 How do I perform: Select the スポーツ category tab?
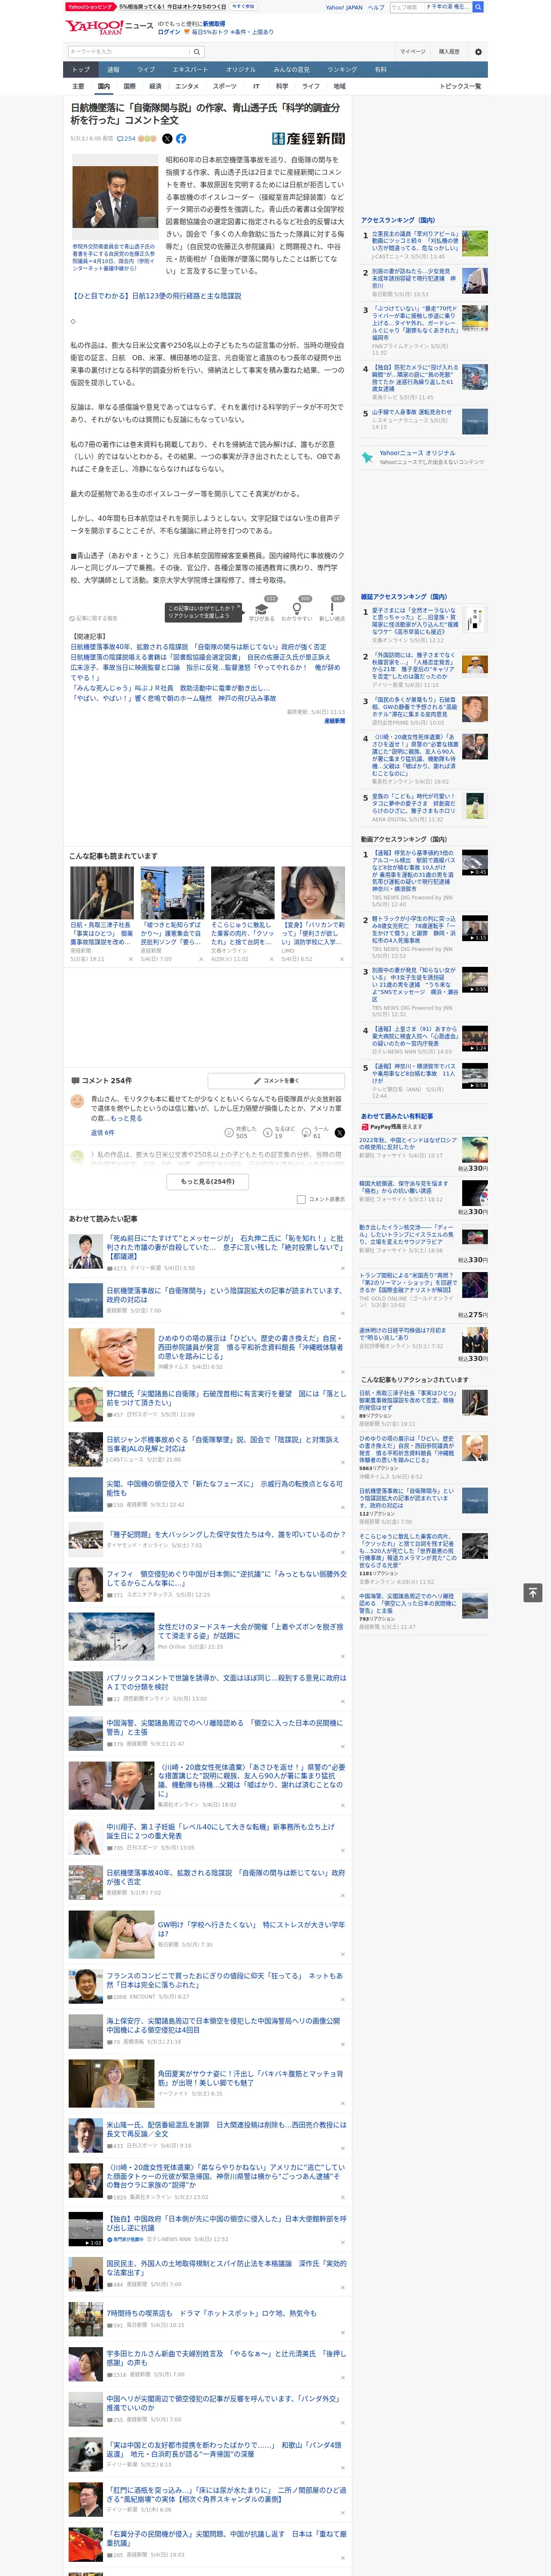[x=225, y=86]
